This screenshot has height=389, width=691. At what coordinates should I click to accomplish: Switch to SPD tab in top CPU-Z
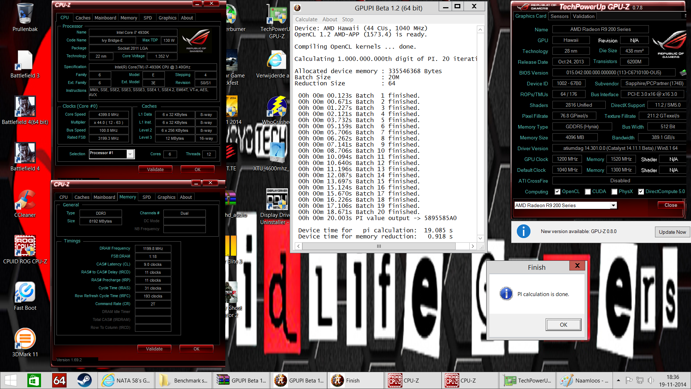[148, 18]
